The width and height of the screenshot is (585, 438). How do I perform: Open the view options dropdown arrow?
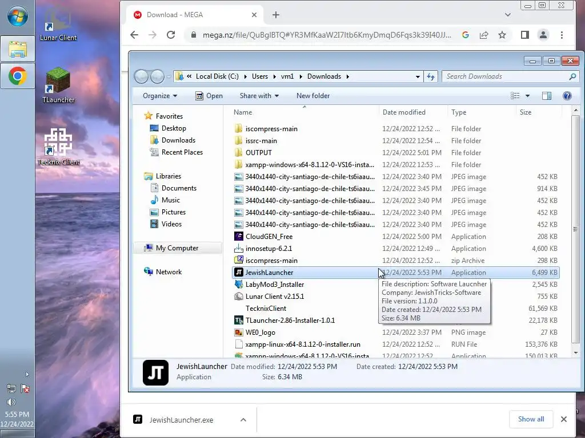[x=527, y=96]
